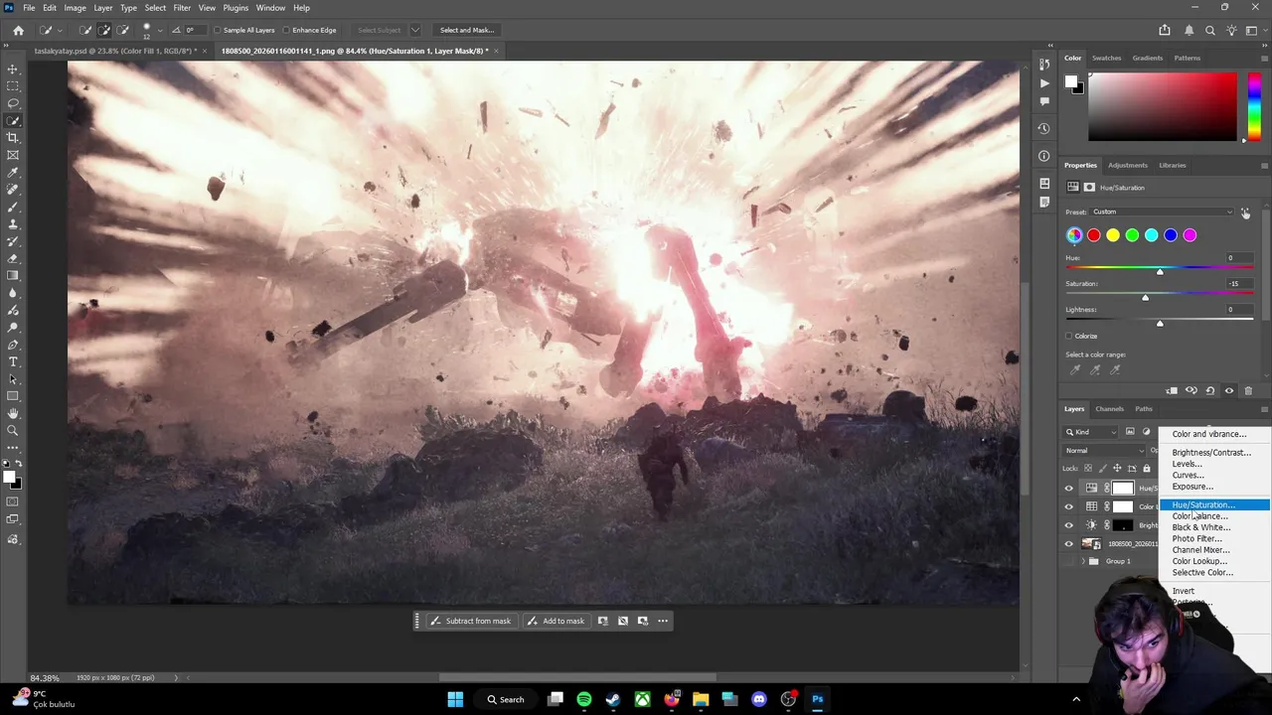Expand the Group 1 folder
Screen dimensions: 1272x715
click(x=1083, y=561)
